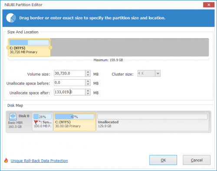Select the C: (NTFS) block in size bar
217x171 pixels.
pos(29,48)
